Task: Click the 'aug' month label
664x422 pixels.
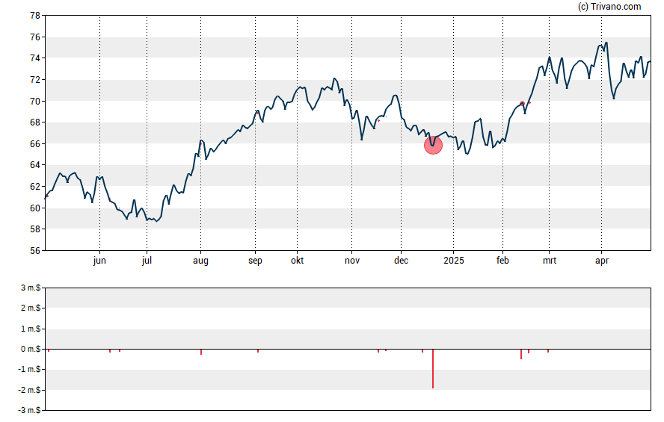Action: [x=200, y=261]
